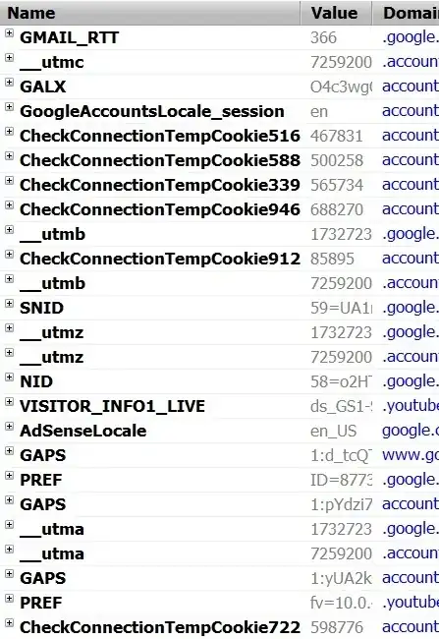The height and width of the screenshot is (639, 439).
Task: Select the CheckConnectionTempCookie339 cookie name
Action: point(160,185)
